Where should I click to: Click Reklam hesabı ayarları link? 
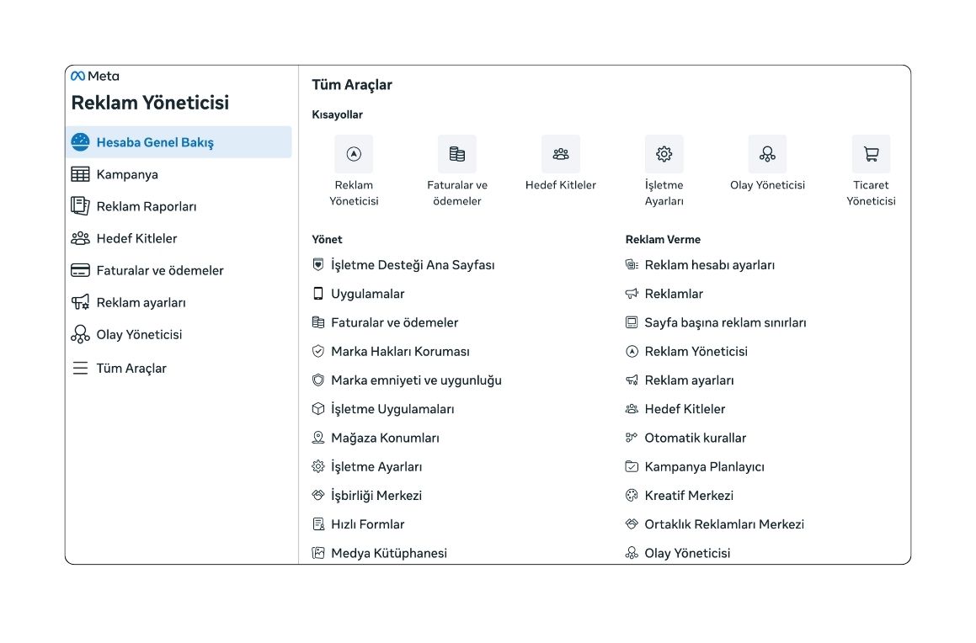click(x=709, y=265)
